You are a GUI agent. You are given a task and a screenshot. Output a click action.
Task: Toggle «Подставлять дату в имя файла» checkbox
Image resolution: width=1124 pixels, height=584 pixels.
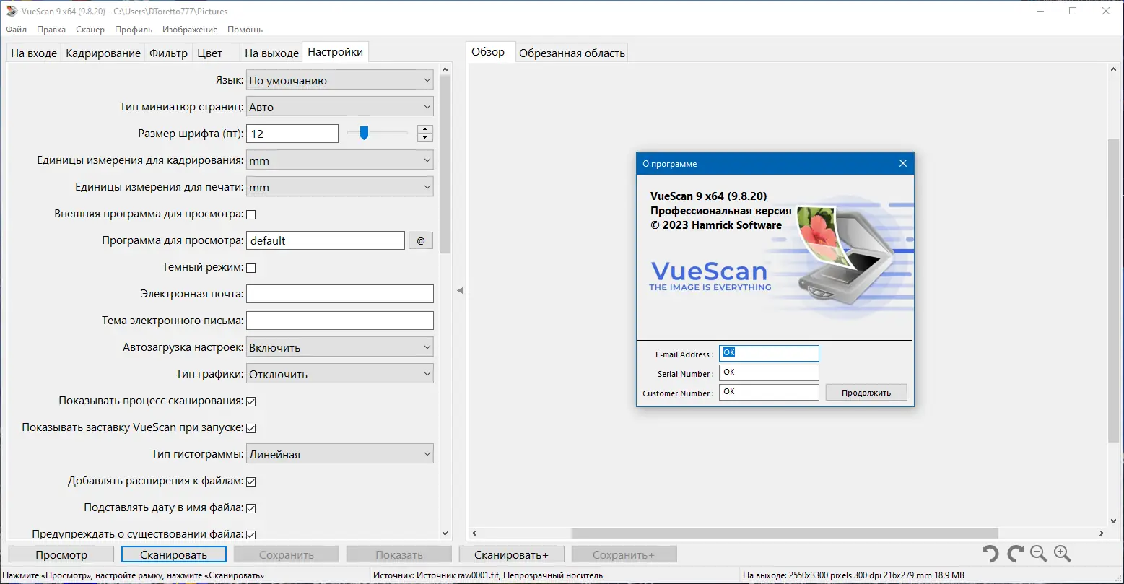pos(251,508)
